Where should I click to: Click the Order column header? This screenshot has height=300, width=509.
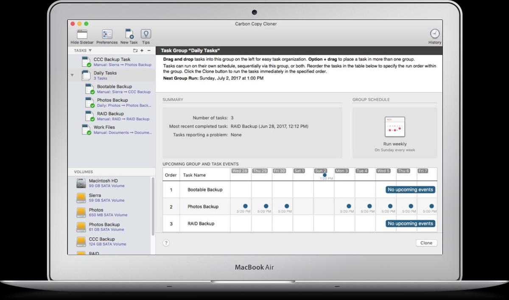(171, 175)
